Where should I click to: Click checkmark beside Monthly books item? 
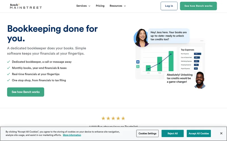click(9, 68)
